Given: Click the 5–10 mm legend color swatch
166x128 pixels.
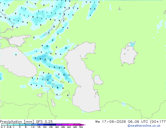Looking at the screenshot, I should pyautogui.click(x=29, y=125).
